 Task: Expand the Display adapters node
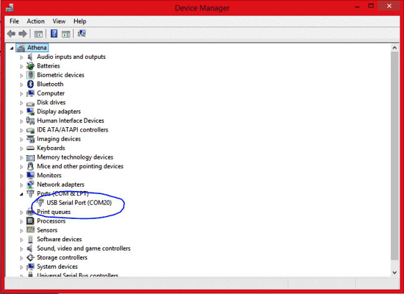coord(22,112)
